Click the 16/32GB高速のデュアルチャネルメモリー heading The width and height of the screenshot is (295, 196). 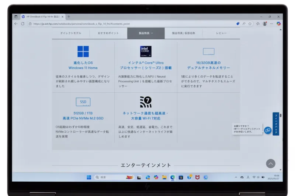(208, 65)
